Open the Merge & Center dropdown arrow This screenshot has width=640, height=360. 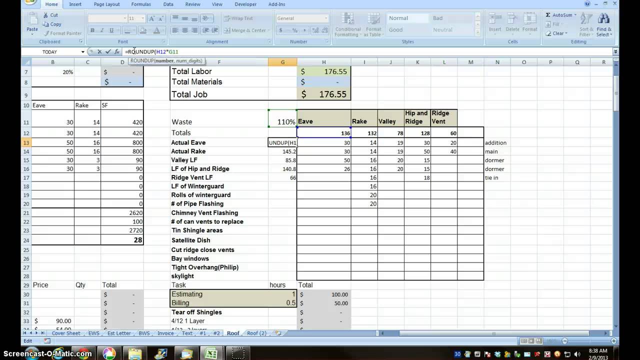[x=268, y=30]
